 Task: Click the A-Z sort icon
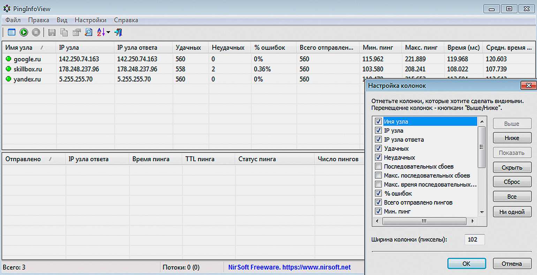click(x=101, y=32)
